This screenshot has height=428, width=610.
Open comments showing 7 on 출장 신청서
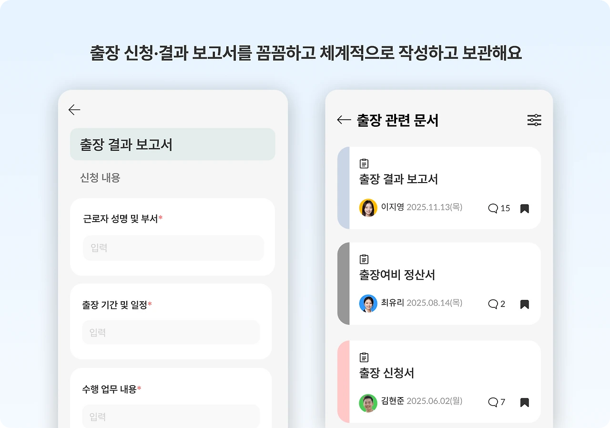[x=497, y=402]
